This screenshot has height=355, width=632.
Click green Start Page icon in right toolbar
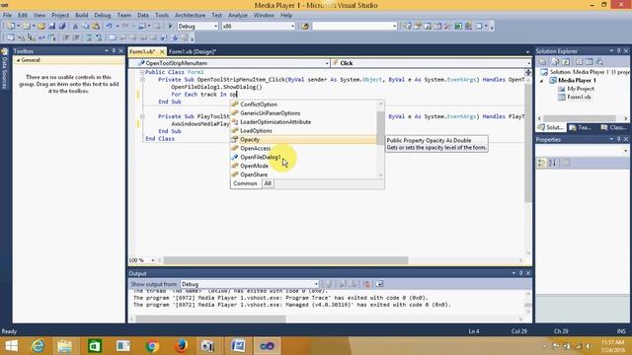click(x=458, y=27)
